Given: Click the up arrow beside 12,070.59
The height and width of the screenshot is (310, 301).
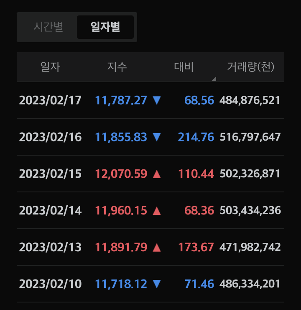Looking at the screenshot, I should click(157, 174).
